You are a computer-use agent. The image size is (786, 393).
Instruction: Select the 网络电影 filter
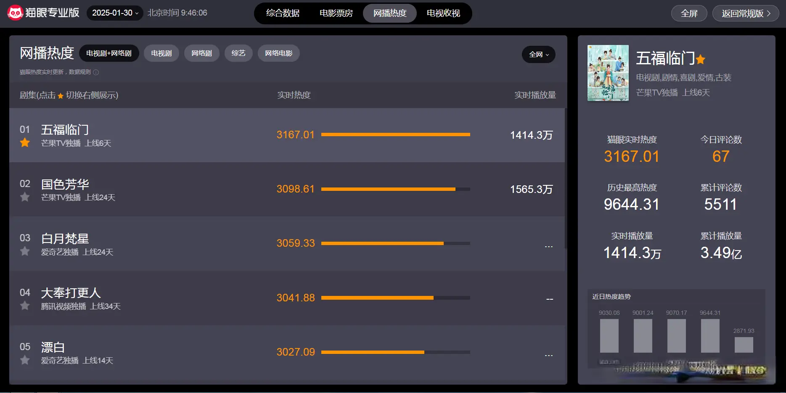point(279,53)
